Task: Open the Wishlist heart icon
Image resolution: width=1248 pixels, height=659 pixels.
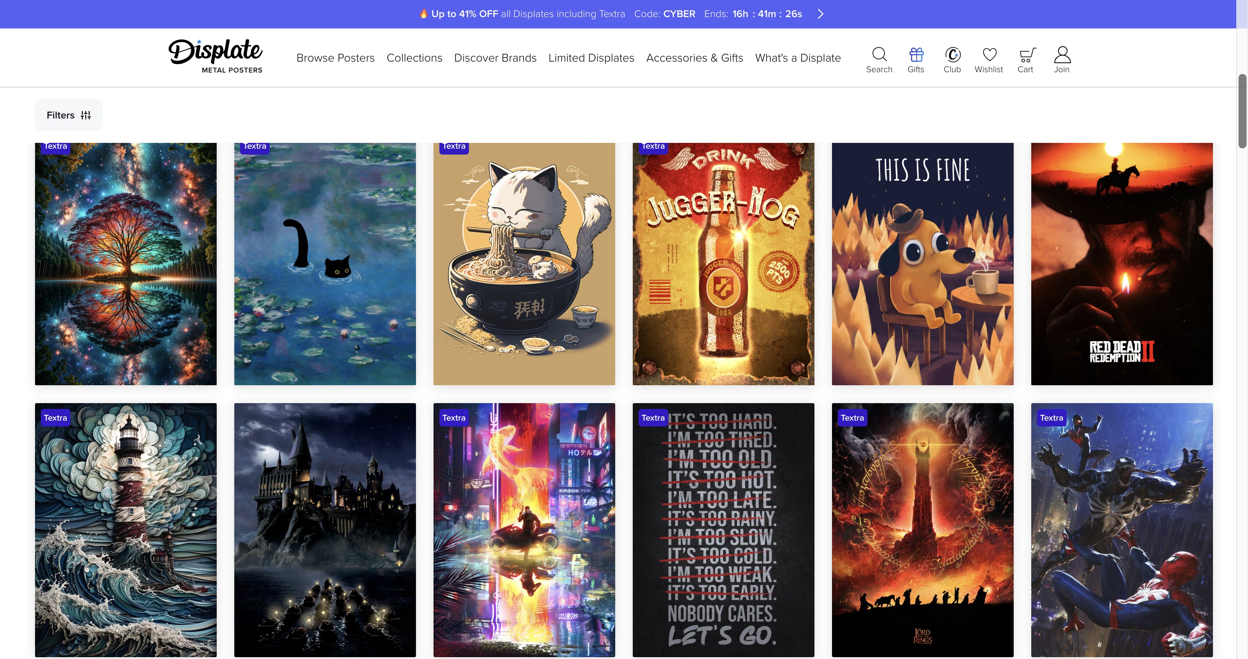Action: point(989,60)
